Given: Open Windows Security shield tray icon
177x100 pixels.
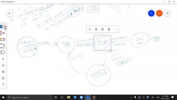Looking at the screenshot, I should (x=148, y=97).
